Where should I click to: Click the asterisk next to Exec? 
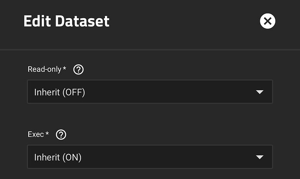pos(47,133)
